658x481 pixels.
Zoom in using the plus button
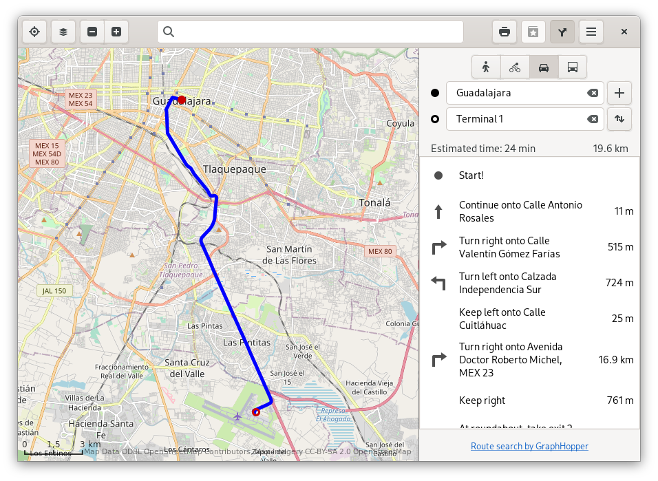point(116,32)
